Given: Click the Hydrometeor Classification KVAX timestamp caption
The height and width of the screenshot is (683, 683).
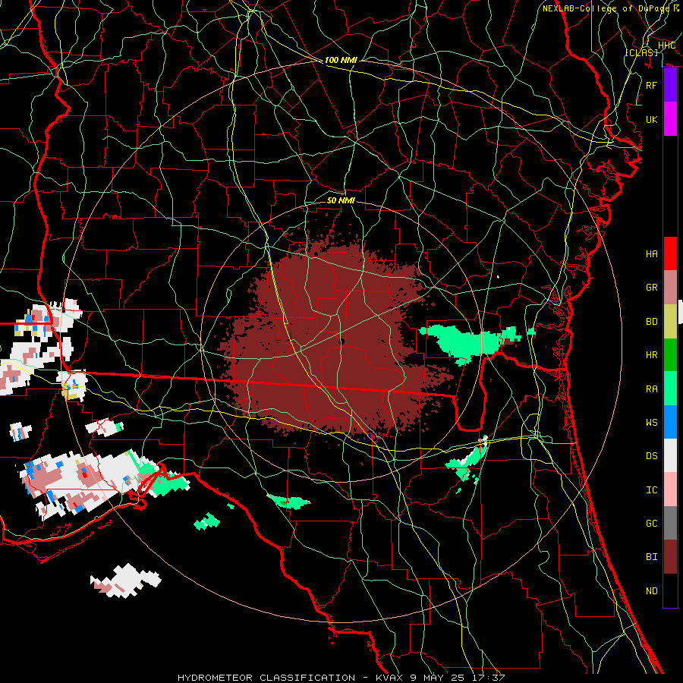Looking at the screenshot, I should [341, 678].
